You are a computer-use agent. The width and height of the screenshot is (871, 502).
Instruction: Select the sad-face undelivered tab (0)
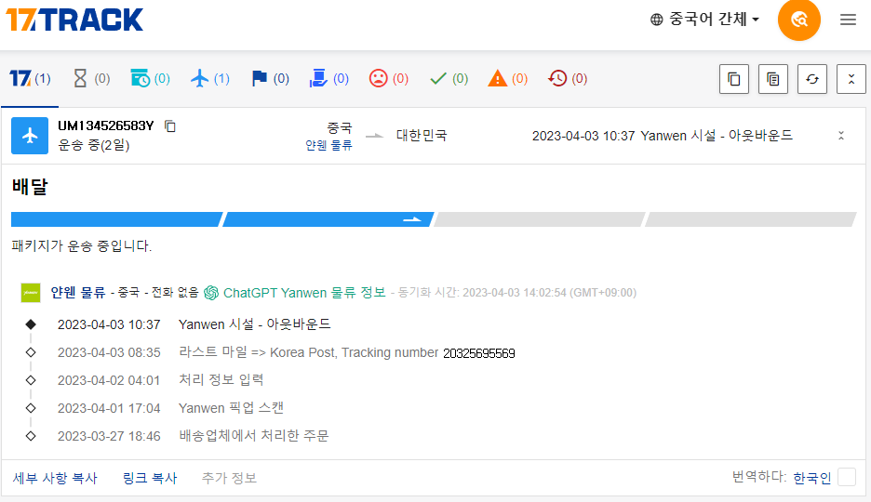[x=389, y=79]
